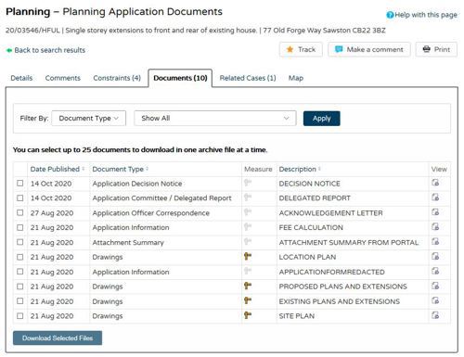Open view icon for ATTACHMENT SUMMARY FROM PORTAL

[435, 241]
